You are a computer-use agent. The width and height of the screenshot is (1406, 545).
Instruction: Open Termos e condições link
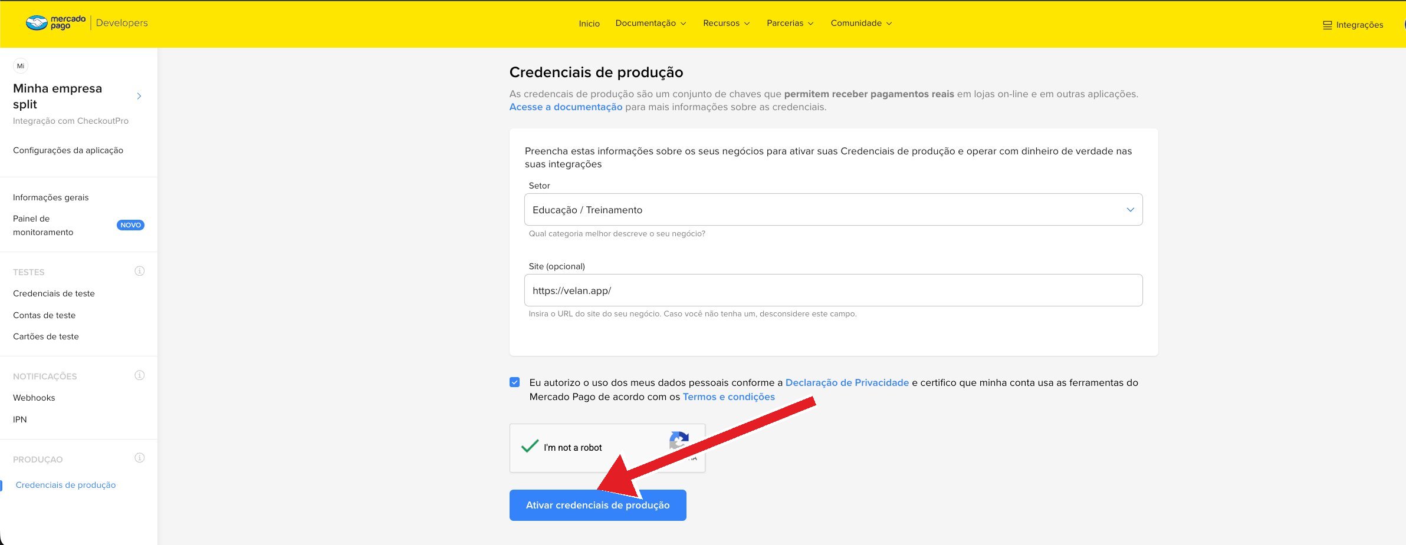point(728,397)
